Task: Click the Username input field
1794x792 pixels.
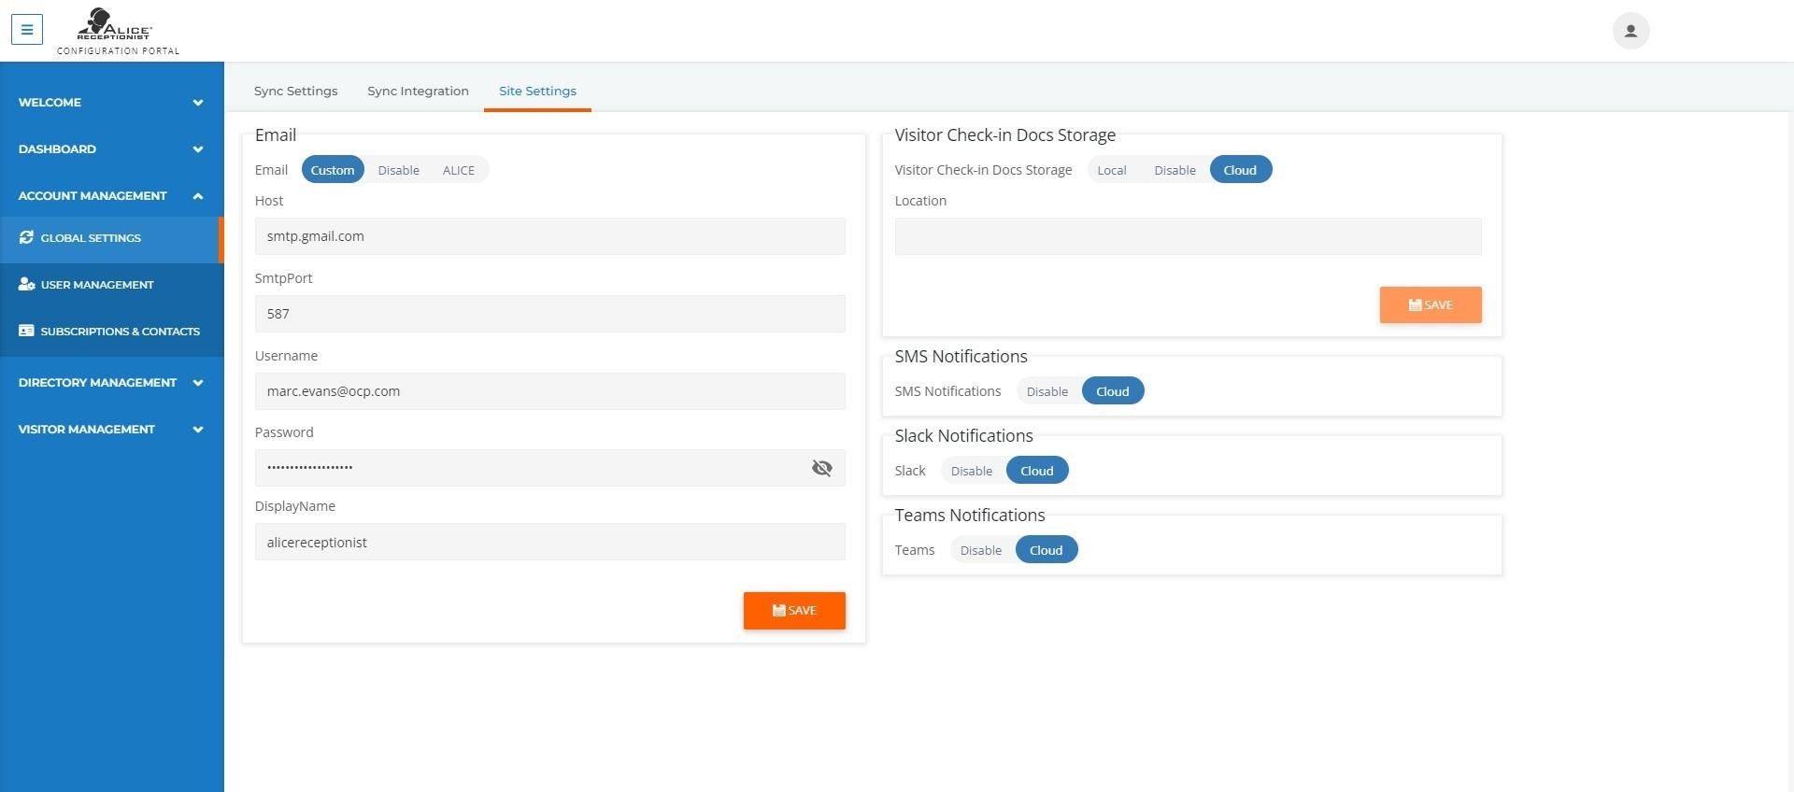Action: point(549,391)
